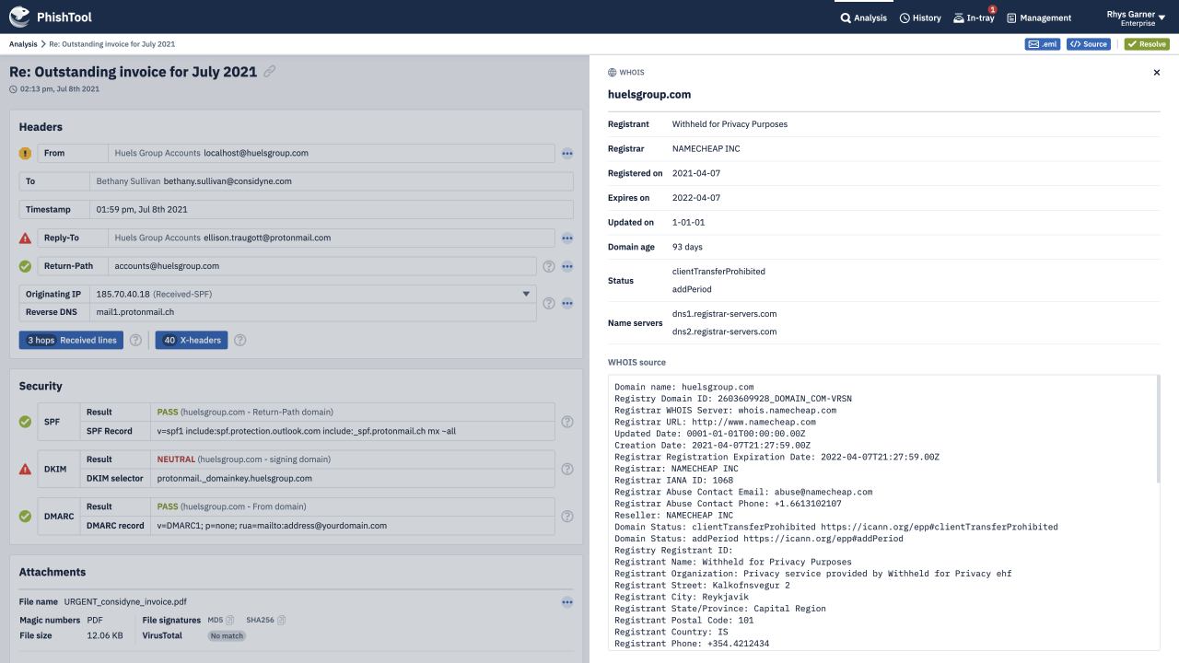This screenshot has width=1179, height=663.
Task: Click the Return-Path accounts@huelsgroup.com value
Action: click(x=167, y=266)
